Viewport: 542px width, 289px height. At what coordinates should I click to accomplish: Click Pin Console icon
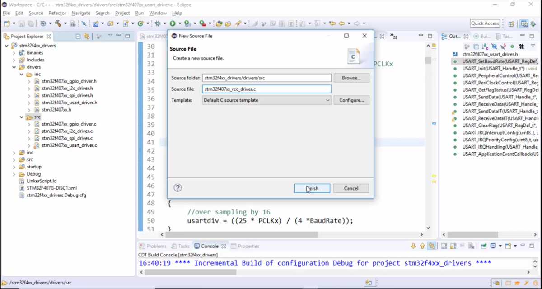tap(484, 246)
